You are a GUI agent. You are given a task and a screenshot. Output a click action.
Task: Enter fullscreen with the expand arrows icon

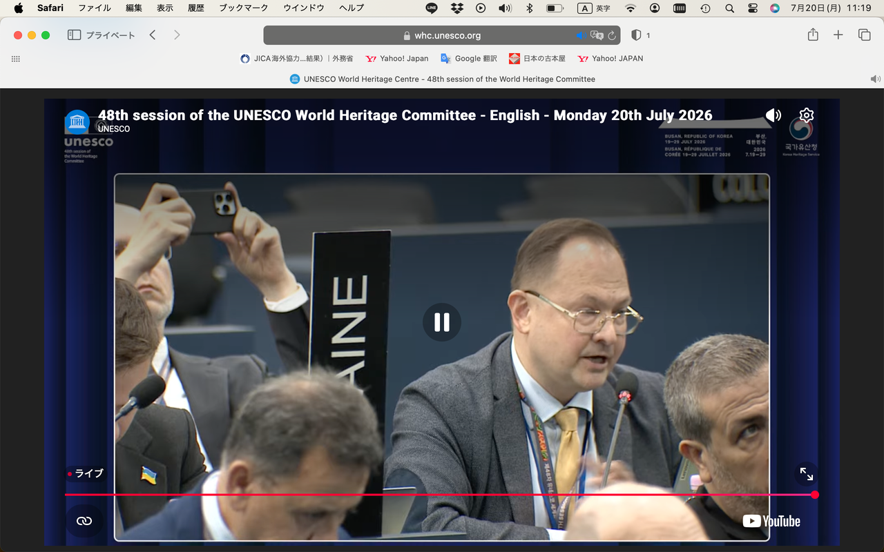click(x=807, y=474)
